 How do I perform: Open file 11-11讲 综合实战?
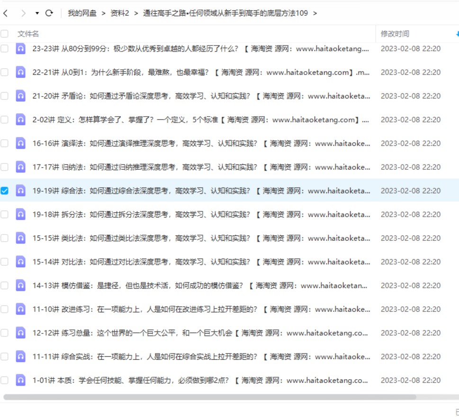click(201, 357)
